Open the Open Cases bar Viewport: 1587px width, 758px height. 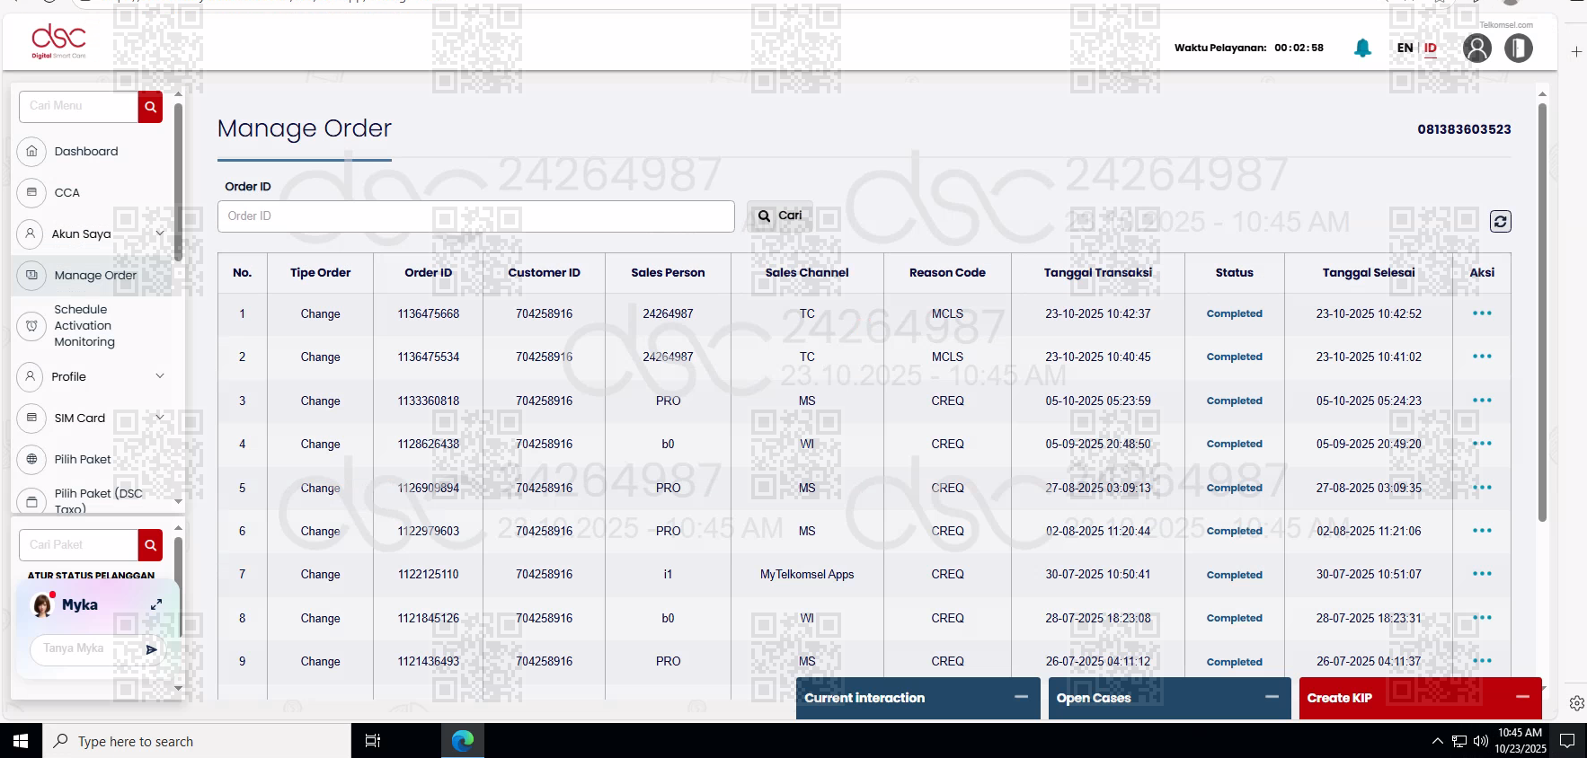point(1169,698)
